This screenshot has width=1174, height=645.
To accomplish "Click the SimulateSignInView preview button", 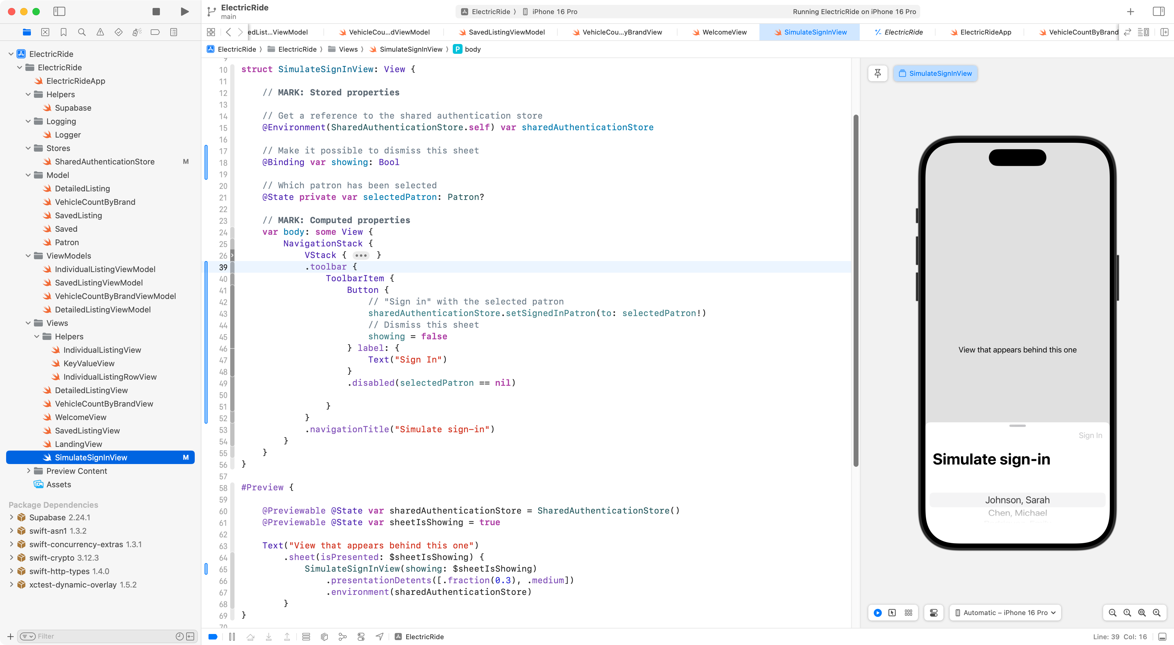I will (x=935, y=73).
